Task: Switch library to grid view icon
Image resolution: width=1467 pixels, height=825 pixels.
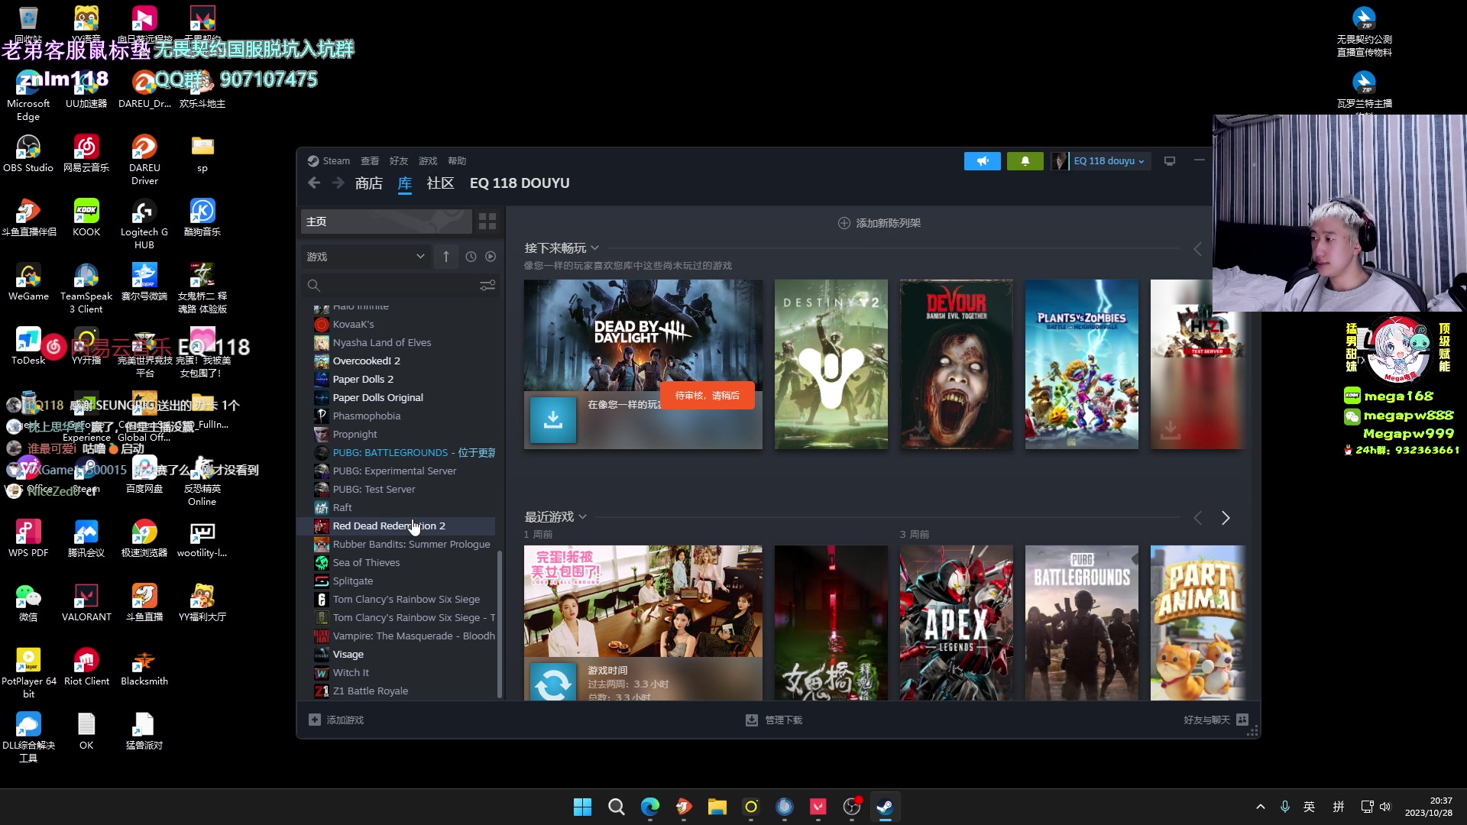Action: [x=487, y=222]
